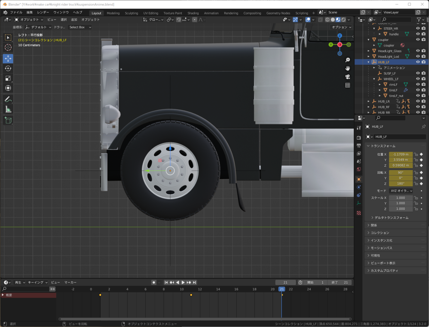Click the keyframe diamond at frame 11

point(191,295)
